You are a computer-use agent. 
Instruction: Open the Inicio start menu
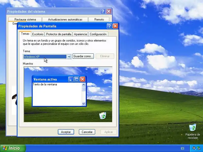pyautogui.click(x=13, y=148)
